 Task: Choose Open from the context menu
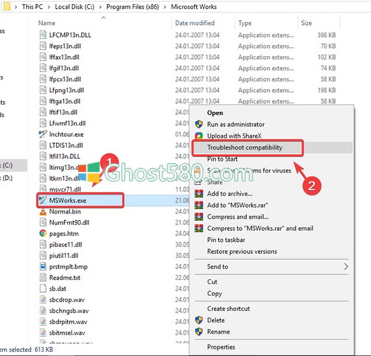point(215,113)
